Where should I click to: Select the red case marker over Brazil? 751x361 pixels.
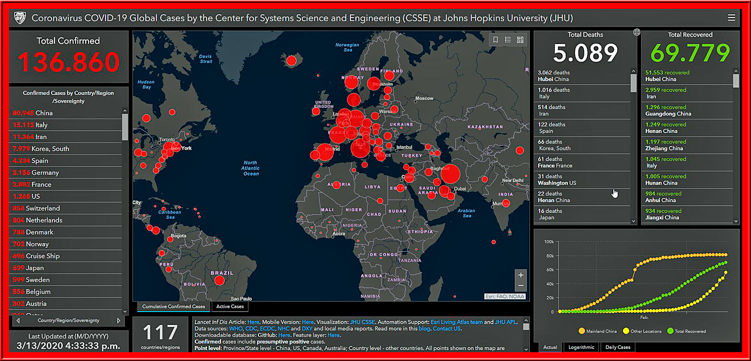(219, 280)
